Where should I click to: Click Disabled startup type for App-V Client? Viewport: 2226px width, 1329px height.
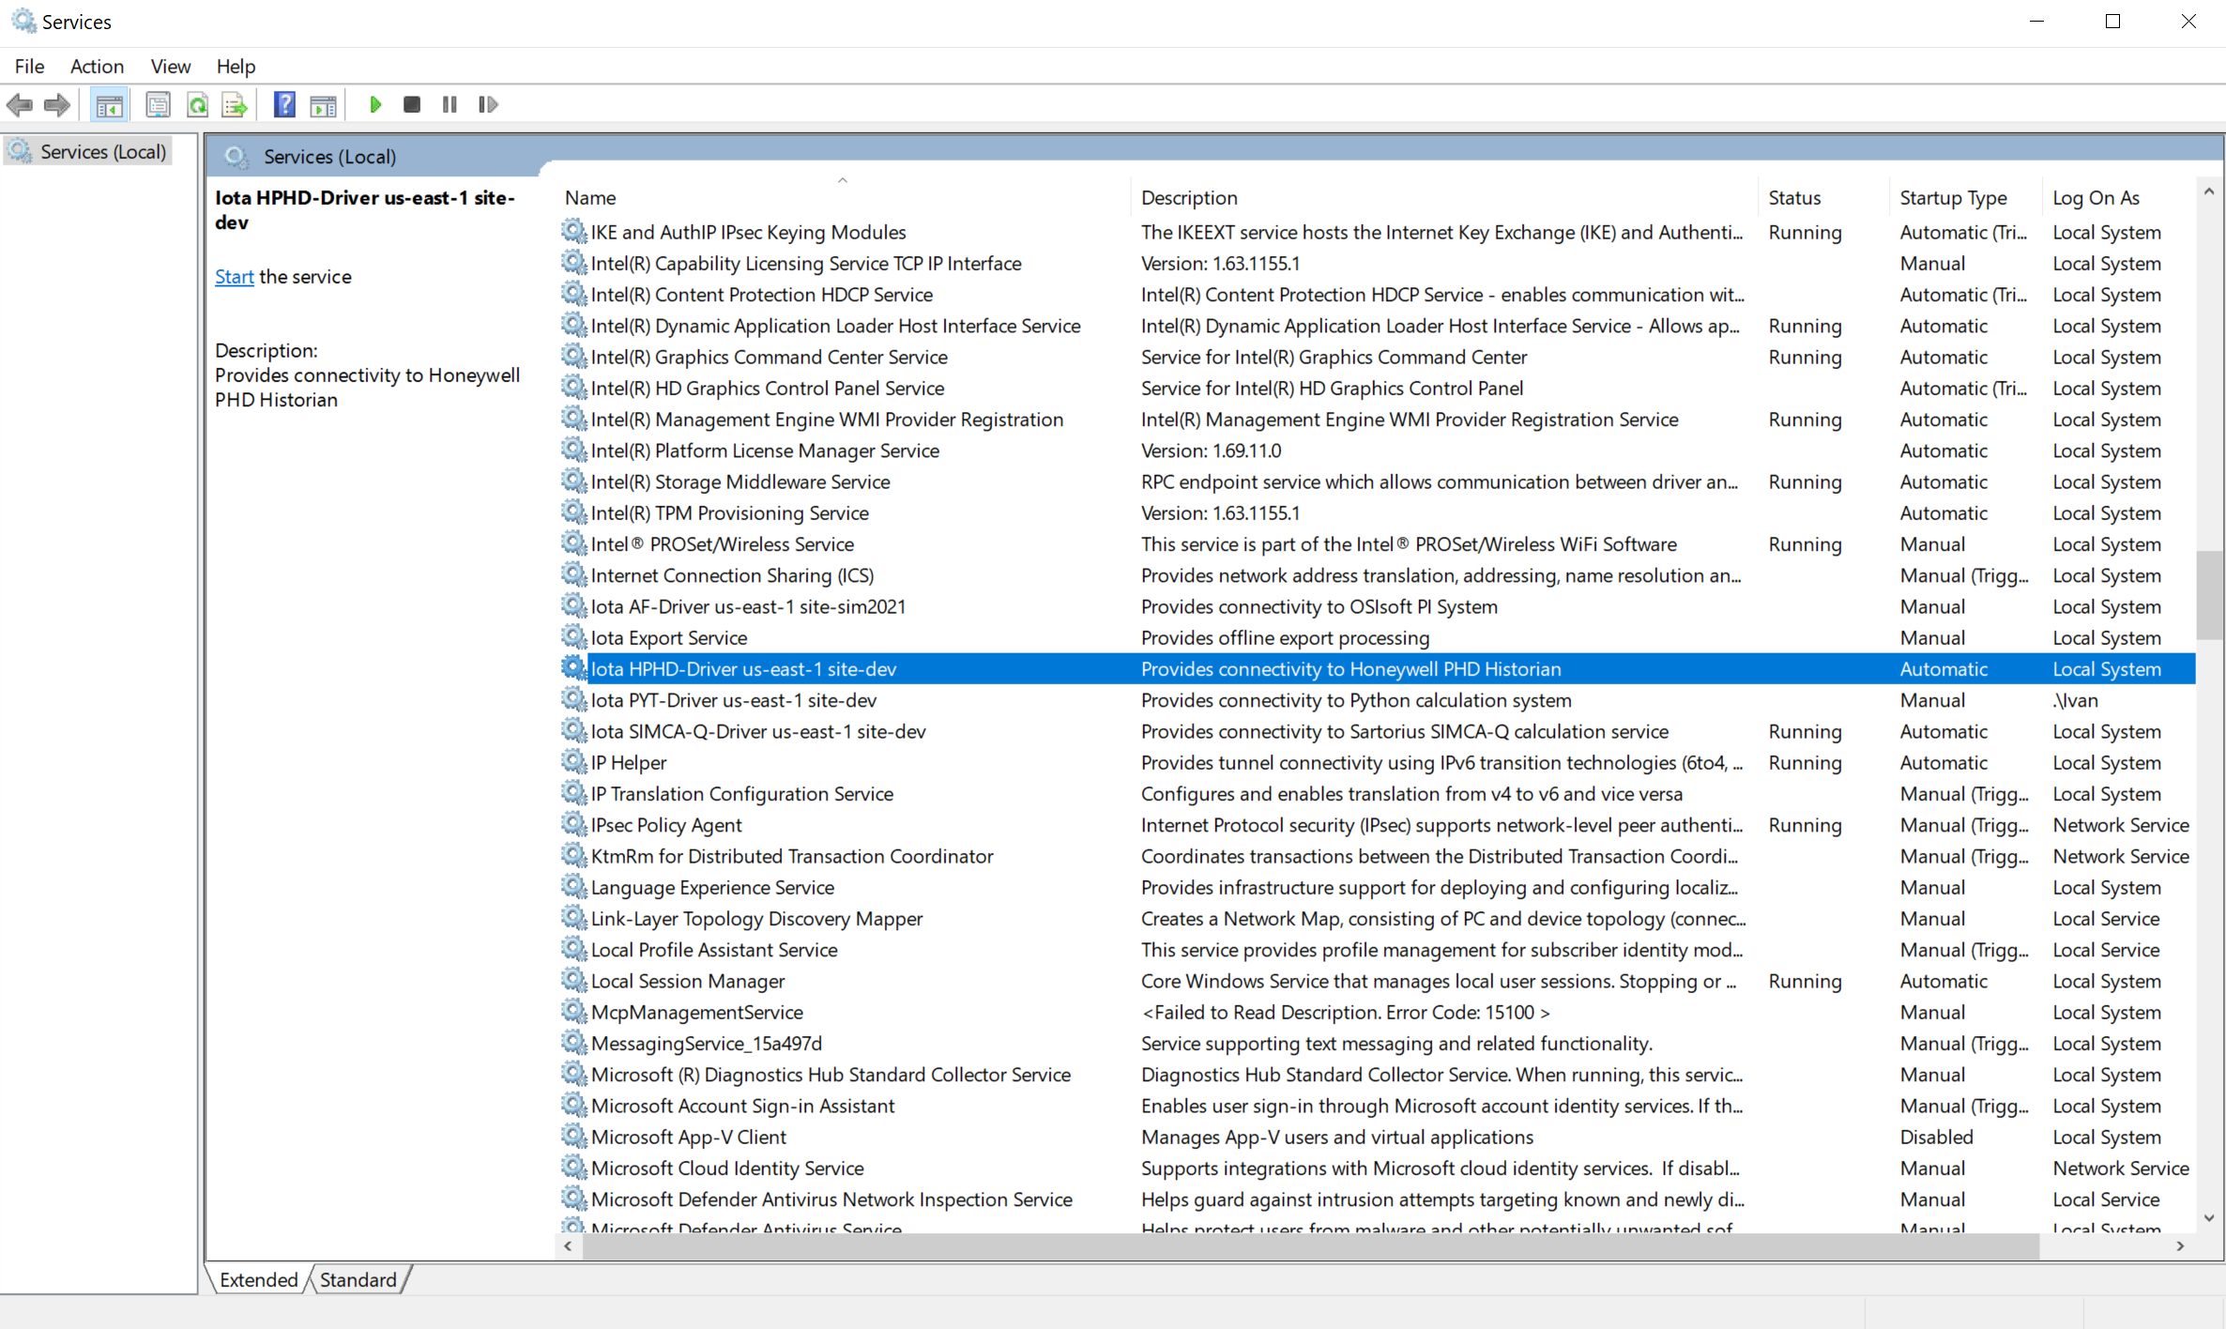(1936, 1137)
